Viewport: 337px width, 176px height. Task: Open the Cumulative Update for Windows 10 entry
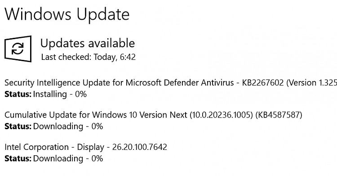(x=153, y=115)
